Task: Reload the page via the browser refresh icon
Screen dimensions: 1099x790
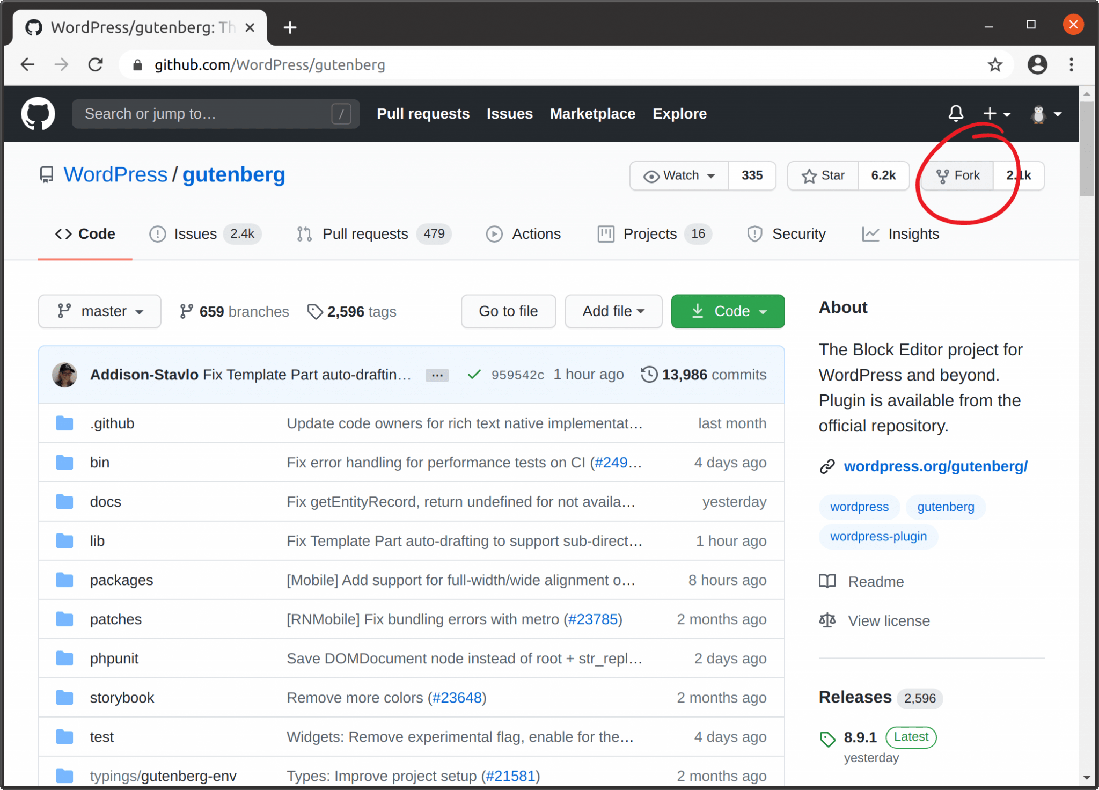Action: click(96, 64)
